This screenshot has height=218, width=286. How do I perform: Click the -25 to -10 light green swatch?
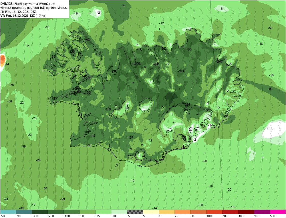pos(103,212)
